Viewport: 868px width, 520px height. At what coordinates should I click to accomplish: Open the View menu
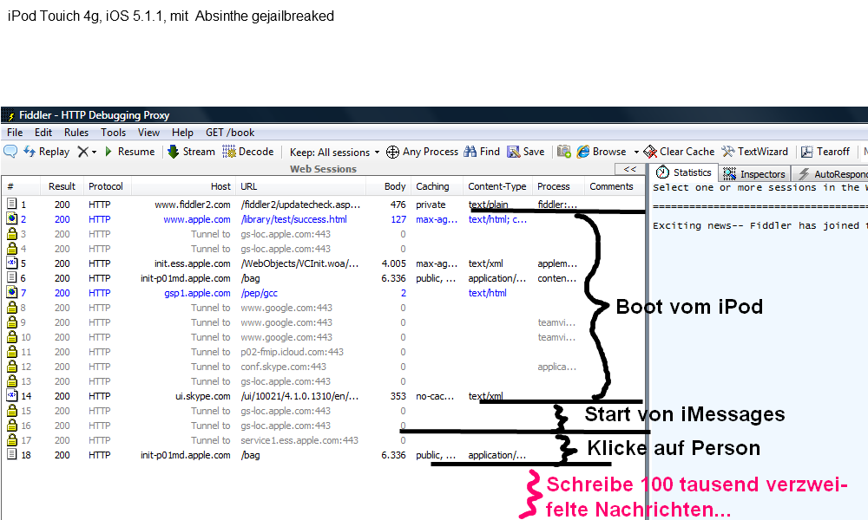149,133
